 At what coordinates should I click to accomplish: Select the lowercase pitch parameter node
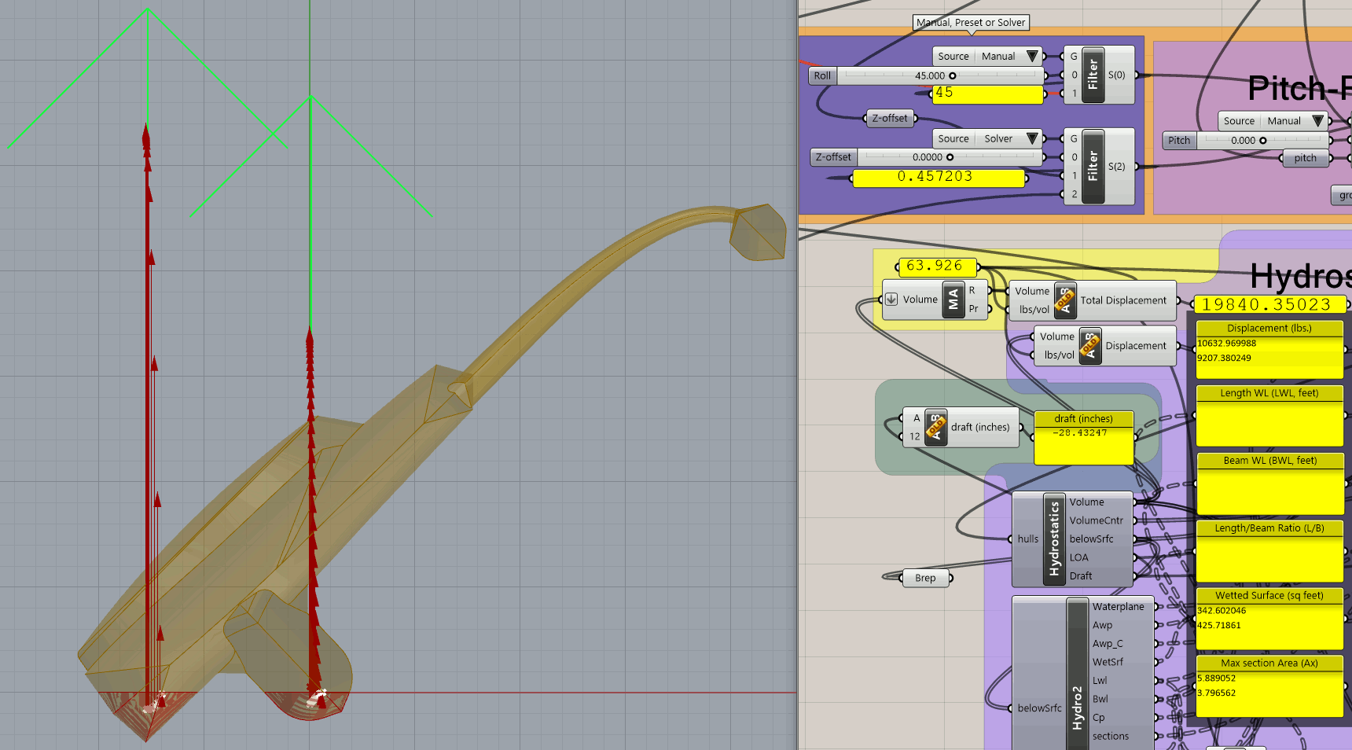pos(1305,158)
